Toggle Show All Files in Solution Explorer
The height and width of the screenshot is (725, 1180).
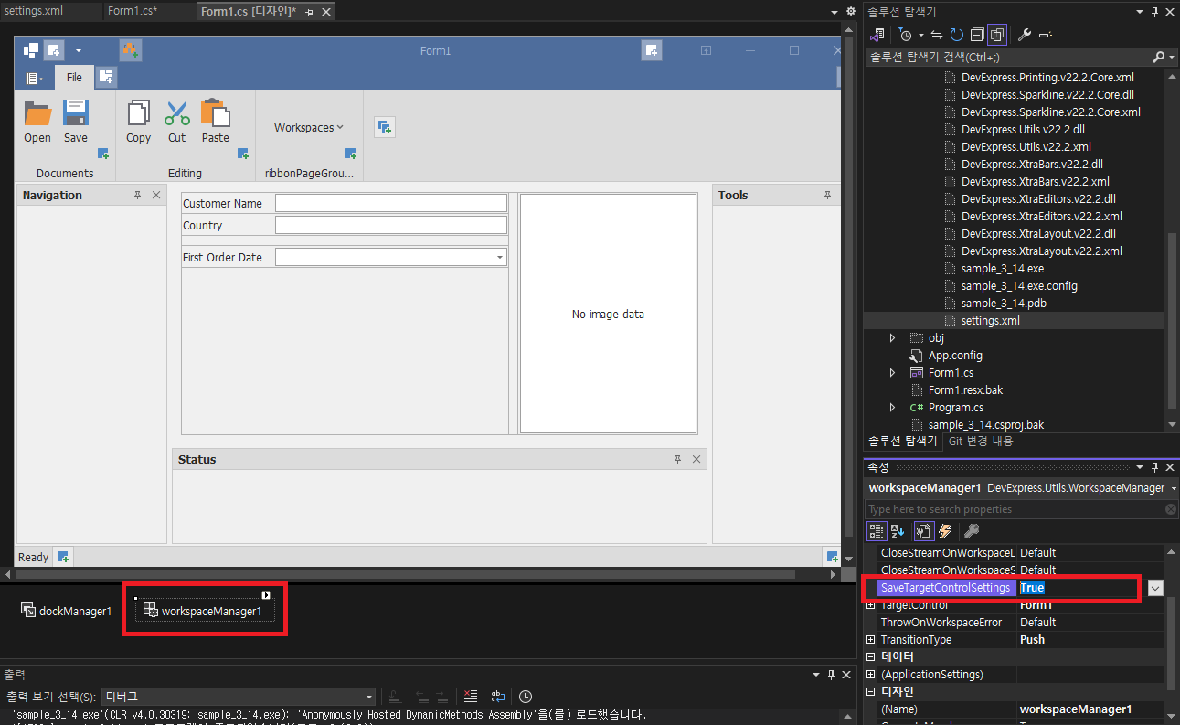[996, 35]
